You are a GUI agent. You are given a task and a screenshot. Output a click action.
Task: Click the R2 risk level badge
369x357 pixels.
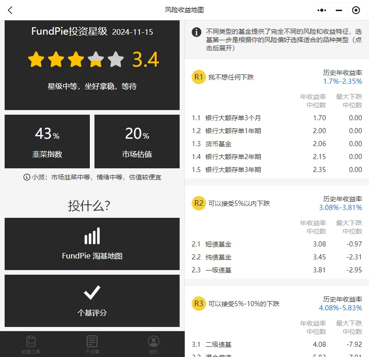click(x=199, y=203)
